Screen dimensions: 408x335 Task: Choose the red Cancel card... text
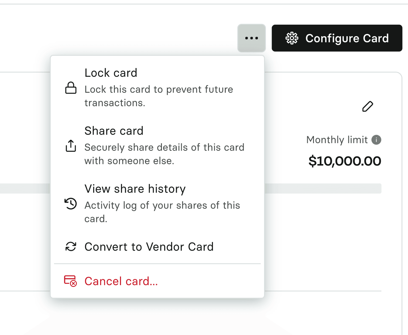coord(121,281)
